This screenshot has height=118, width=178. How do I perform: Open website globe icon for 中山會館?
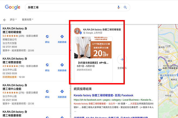[47, 91]
